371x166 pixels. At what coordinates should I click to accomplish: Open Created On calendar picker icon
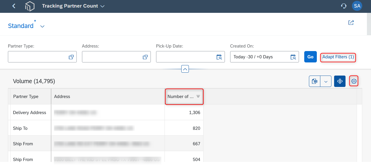click(293, 57)
